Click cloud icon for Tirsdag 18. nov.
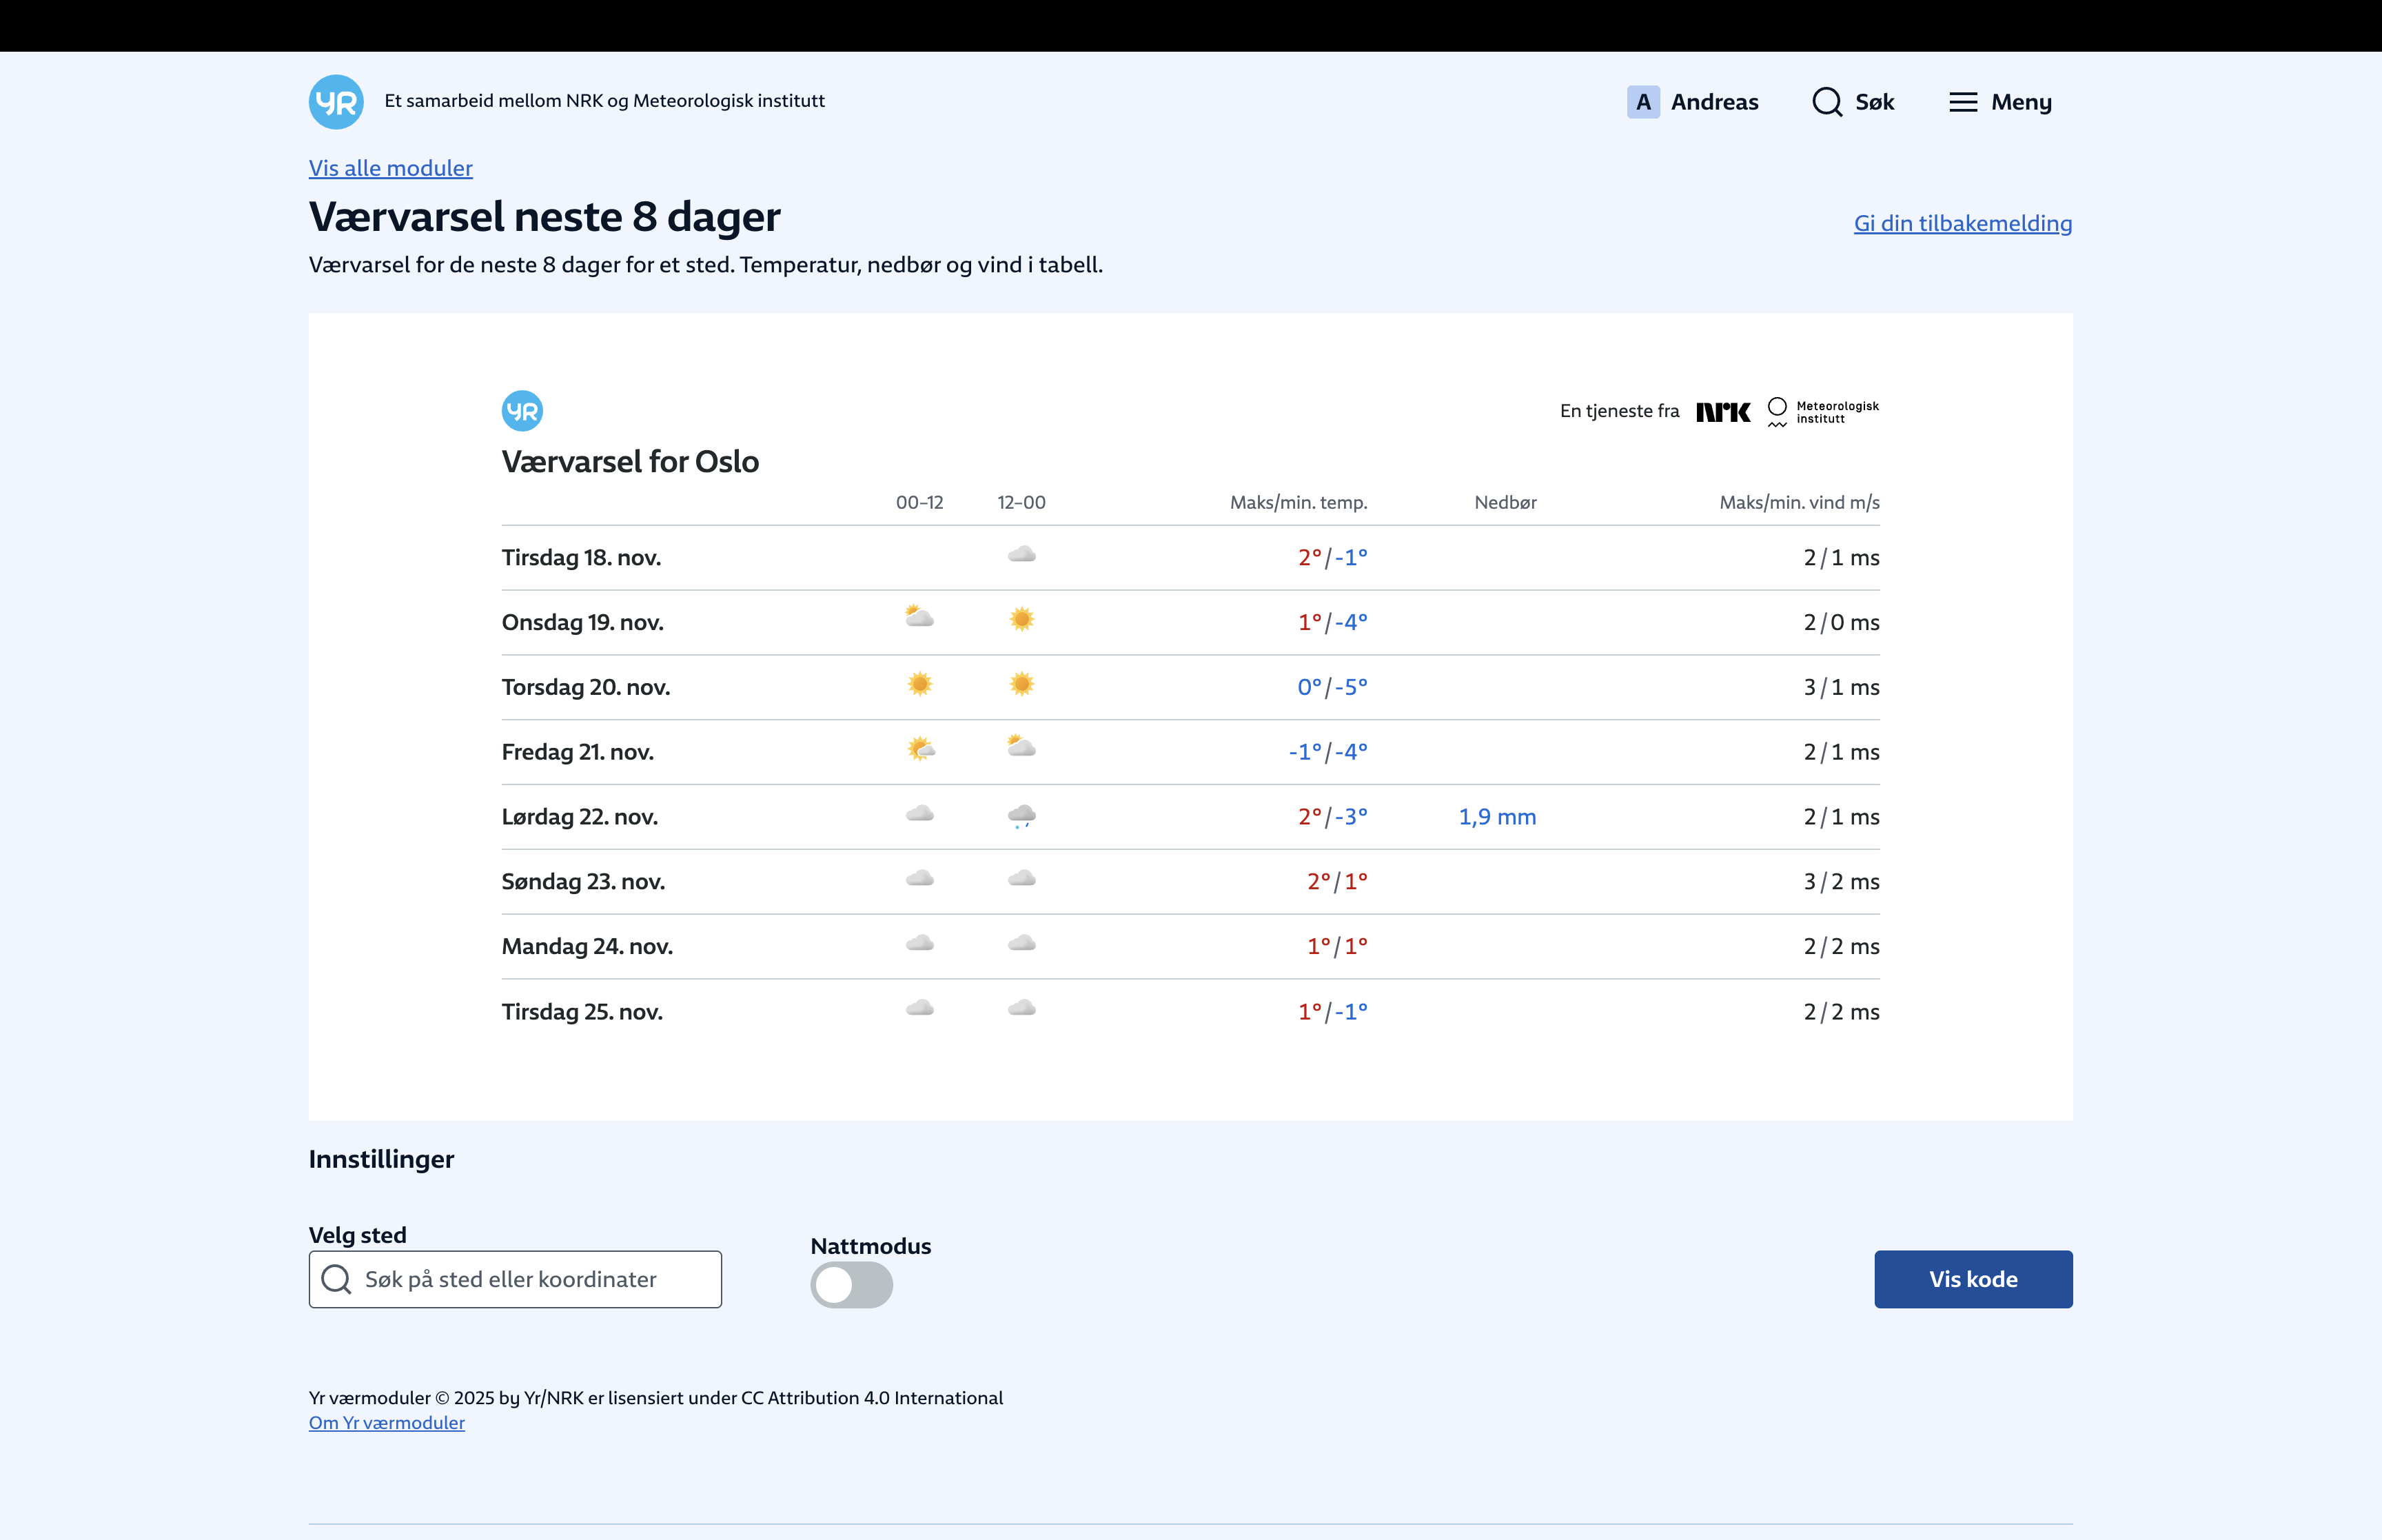 [x=1021, y=555]
